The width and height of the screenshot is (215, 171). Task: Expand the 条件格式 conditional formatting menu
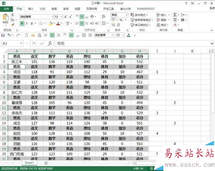click(x=139, y=15)
